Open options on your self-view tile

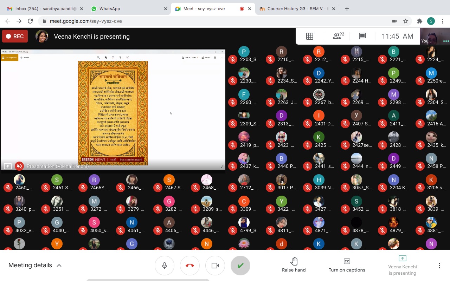446,41
